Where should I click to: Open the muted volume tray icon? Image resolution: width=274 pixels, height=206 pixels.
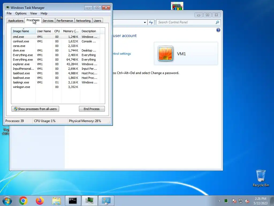tap(247, 201)
